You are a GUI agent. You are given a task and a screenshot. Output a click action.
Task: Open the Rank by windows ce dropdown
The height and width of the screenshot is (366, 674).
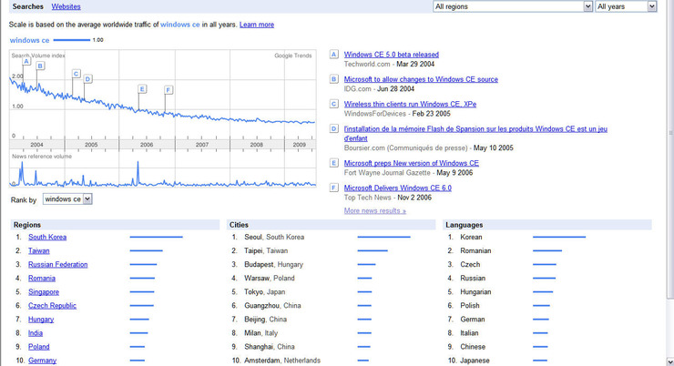(x=67, y=199)
